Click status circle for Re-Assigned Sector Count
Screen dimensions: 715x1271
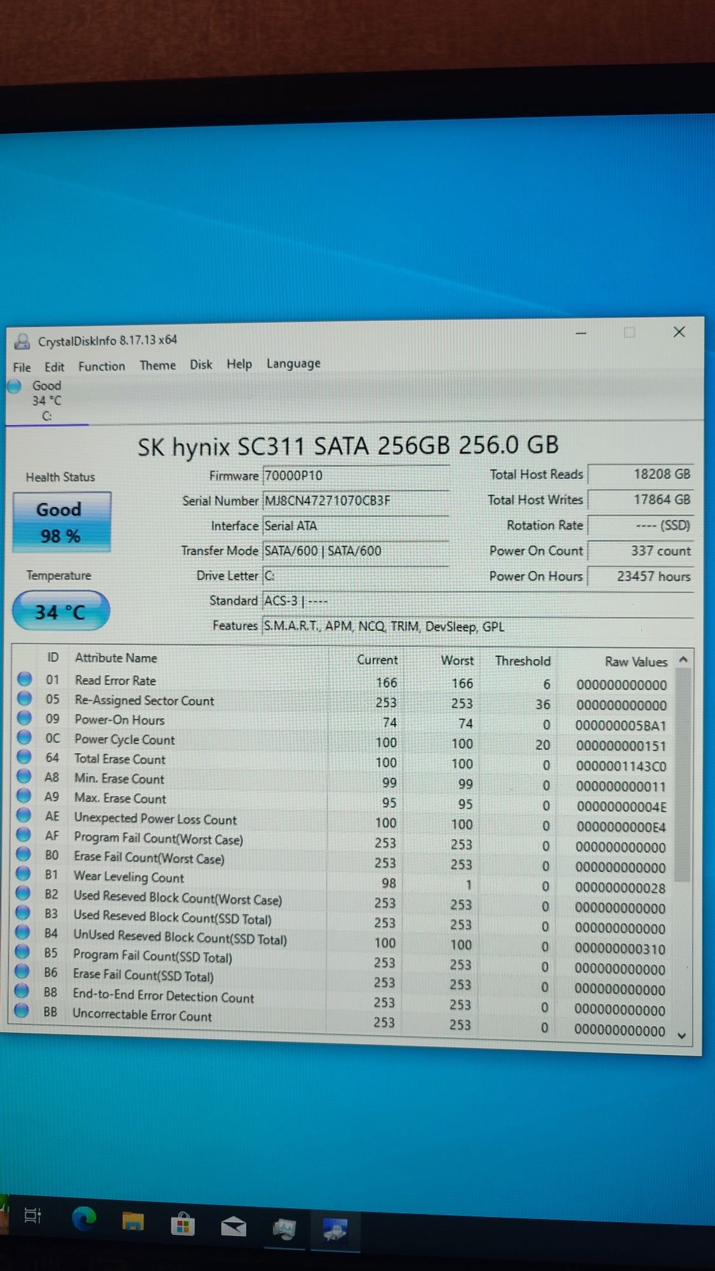click(25, 698)
